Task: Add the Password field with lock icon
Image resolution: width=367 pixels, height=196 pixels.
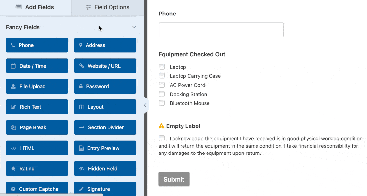Action: [x=105, y=86]
